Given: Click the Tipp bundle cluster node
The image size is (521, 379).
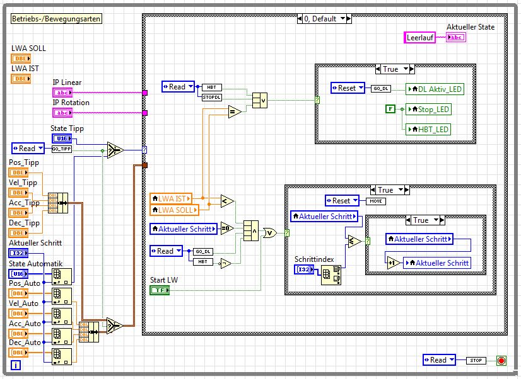Looking at the screenshot, I should [58, 203].
